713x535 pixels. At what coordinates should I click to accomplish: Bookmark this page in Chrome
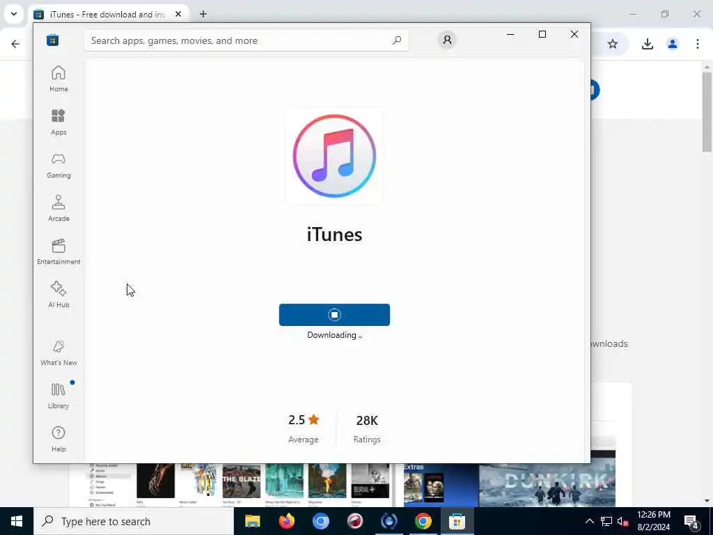click(613, 44)
